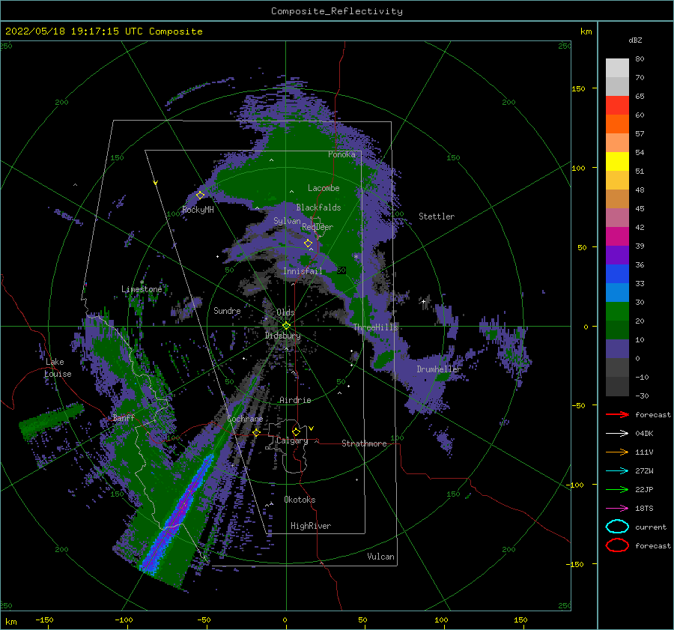Click the RockyMH label
The height and width of the screenshot is (630, 674).
pos(198,210)
